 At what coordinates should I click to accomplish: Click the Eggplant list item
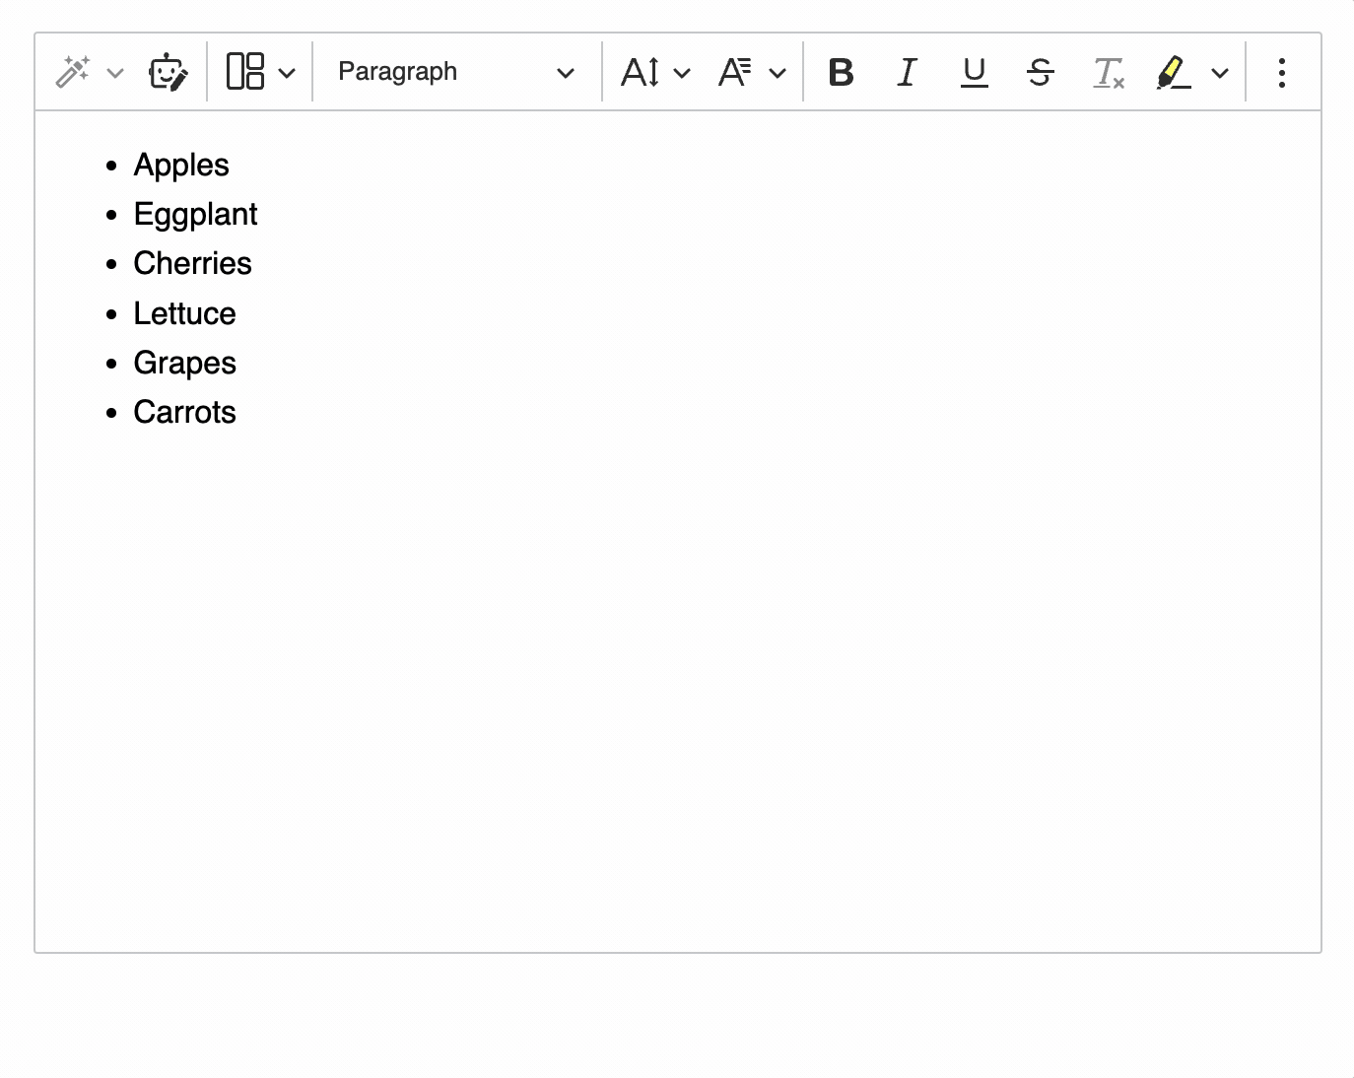[195, 214]
